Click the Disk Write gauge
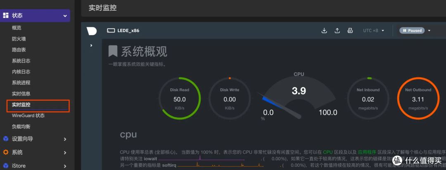The width and height of the screenshot is (446, 170). pyautogui.click(x=230, y=98)
